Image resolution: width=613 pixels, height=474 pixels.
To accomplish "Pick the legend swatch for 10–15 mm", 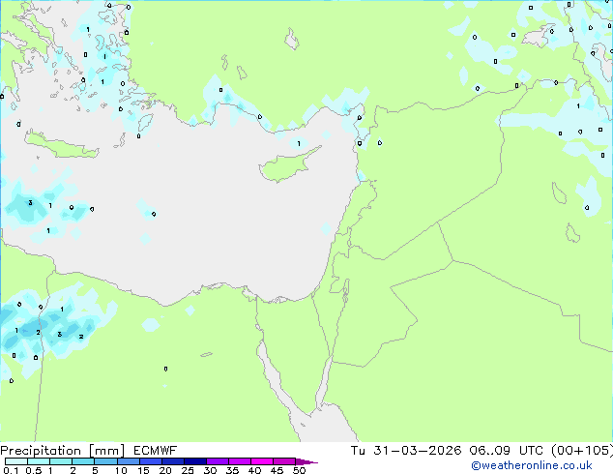I will pyautogui.click(x=128, y=461).
